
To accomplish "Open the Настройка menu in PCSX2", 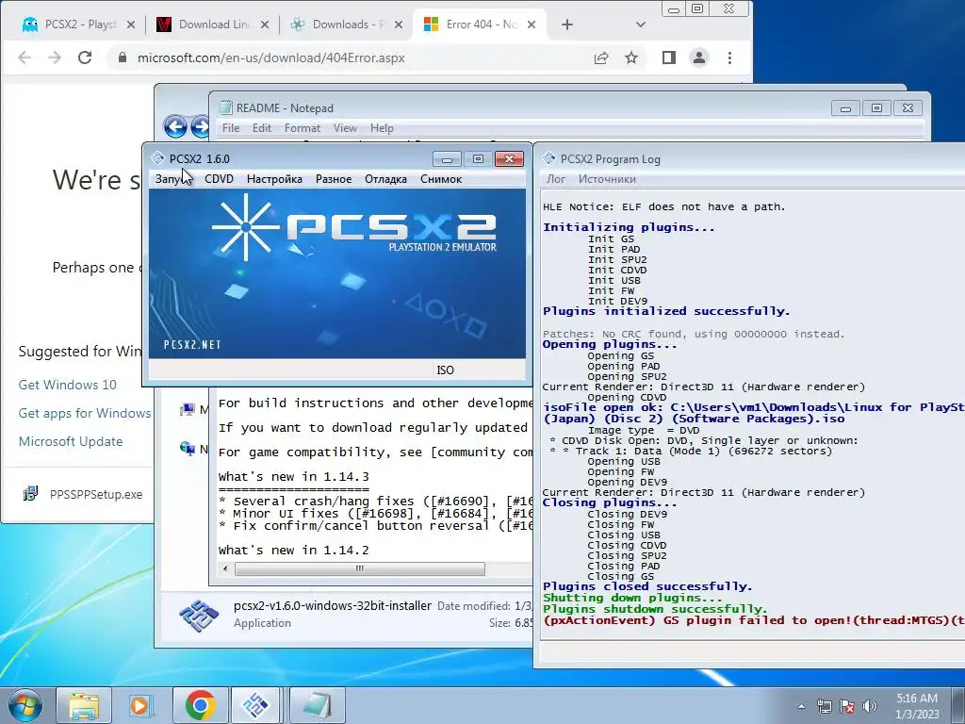I will tap(274, 179).
